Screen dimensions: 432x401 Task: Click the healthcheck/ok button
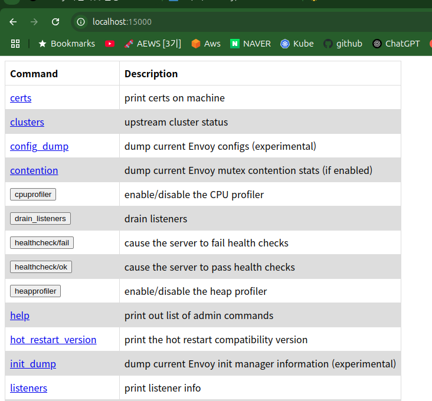[41, 267]
